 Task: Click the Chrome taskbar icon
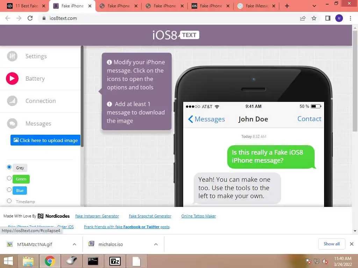click(x=50, y=261)
